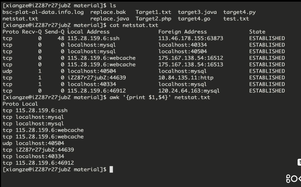Select the target4.py filename
Viewport: 301px width, 187px height.
tap(240, 12)
